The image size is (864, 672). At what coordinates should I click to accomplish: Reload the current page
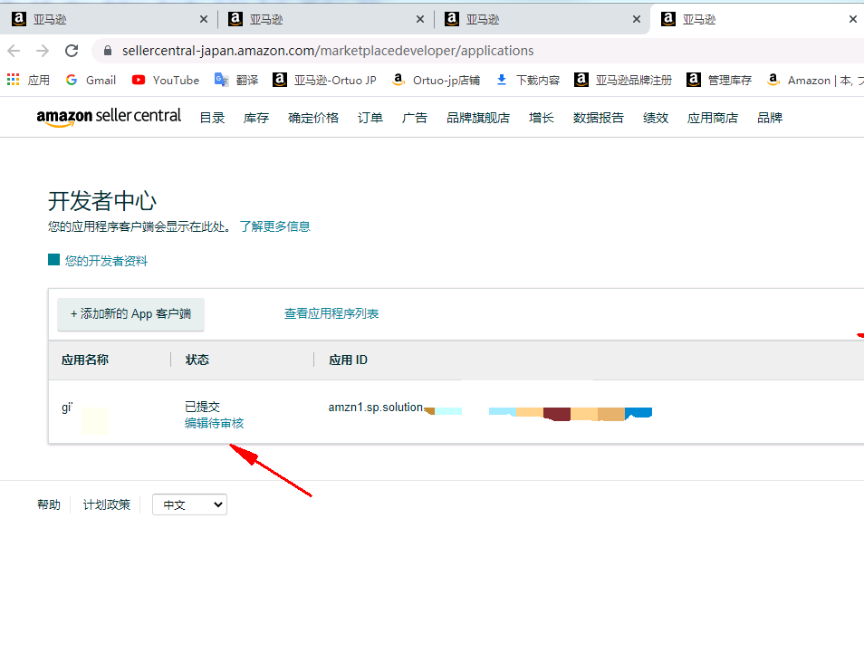point(72,51)
